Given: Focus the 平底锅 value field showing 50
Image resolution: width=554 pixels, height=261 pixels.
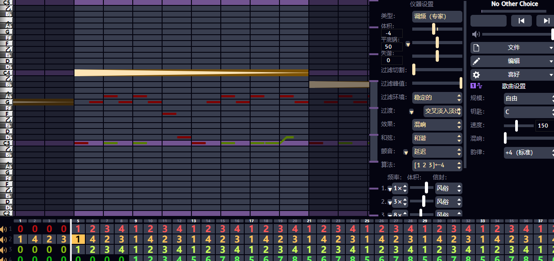Looking at the screenshot, I should (x=392, y=47).
